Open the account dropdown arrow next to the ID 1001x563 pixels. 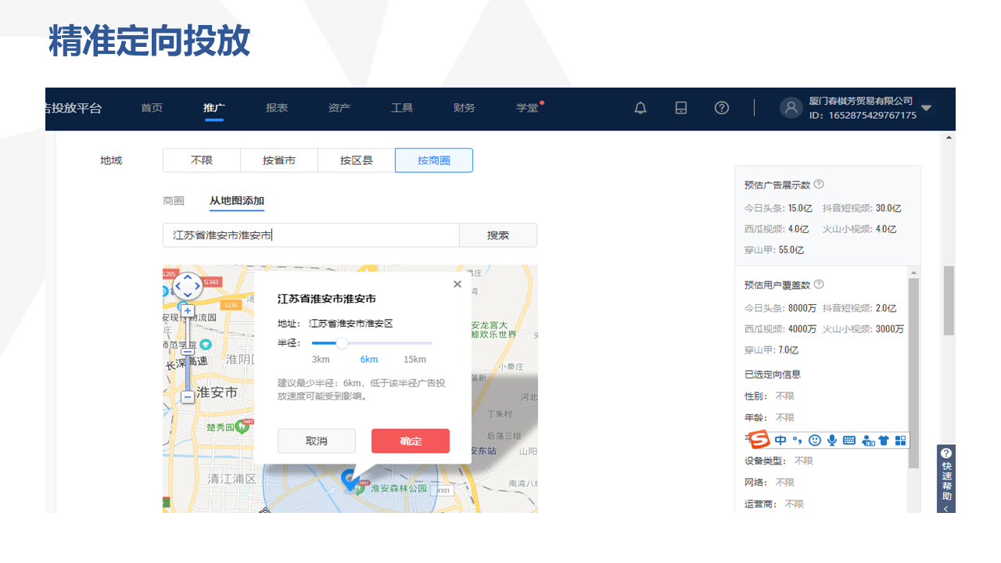[x=926, y=109]
